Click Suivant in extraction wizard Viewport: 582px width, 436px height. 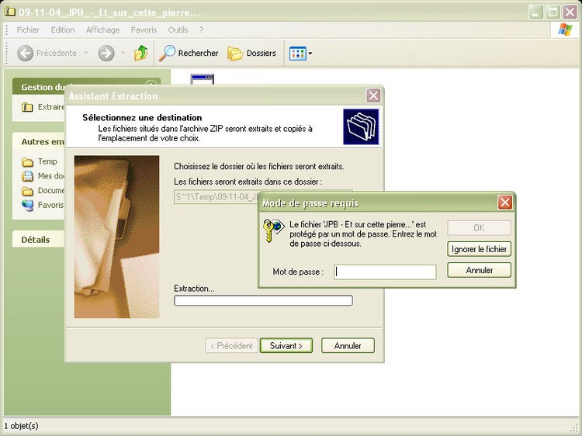286,346
